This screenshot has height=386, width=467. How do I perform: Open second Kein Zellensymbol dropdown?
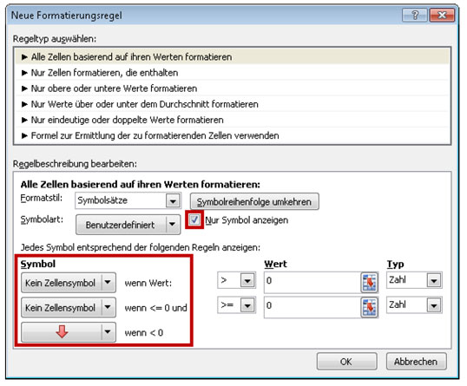[x=69, y=307]
